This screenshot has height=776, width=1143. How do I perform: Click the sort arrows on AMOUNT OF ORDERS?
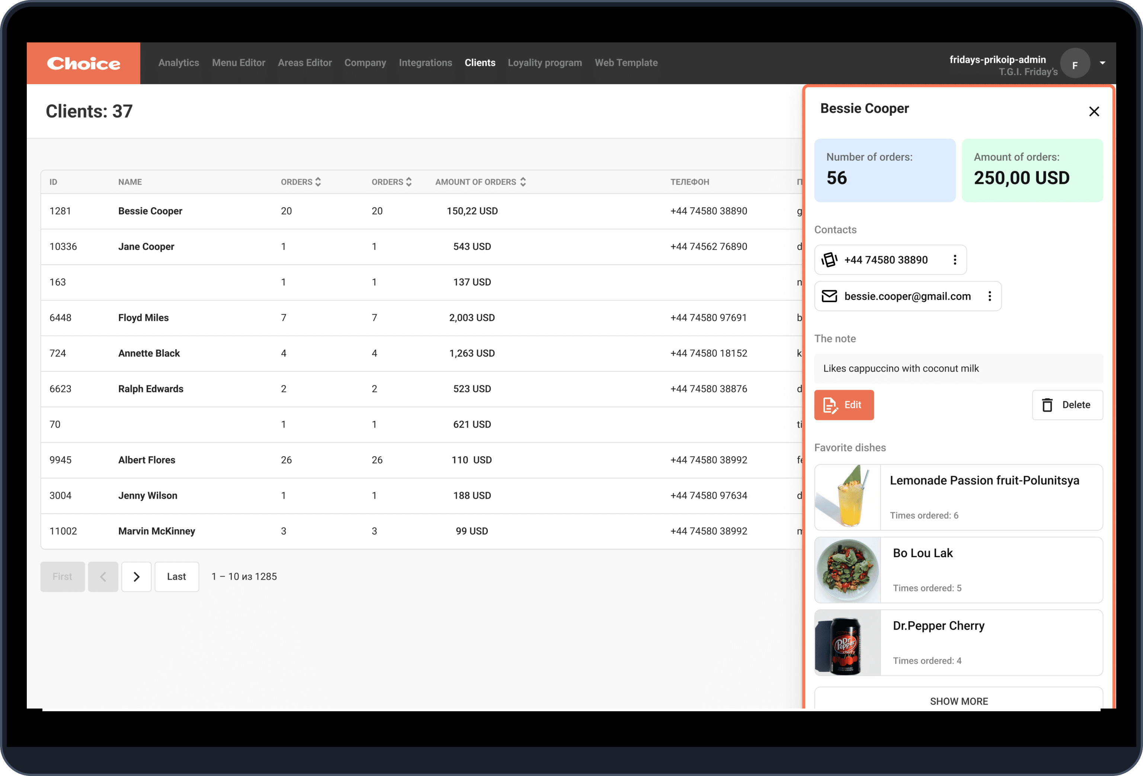(x=523, y=182)
